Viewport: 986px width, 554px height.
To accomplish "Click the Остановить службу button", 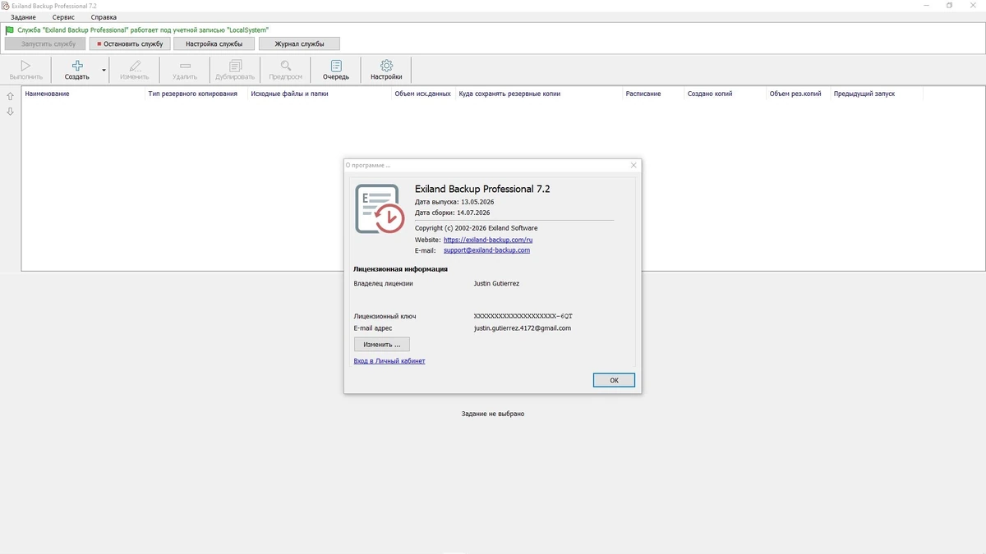I will tap(130, 43).
